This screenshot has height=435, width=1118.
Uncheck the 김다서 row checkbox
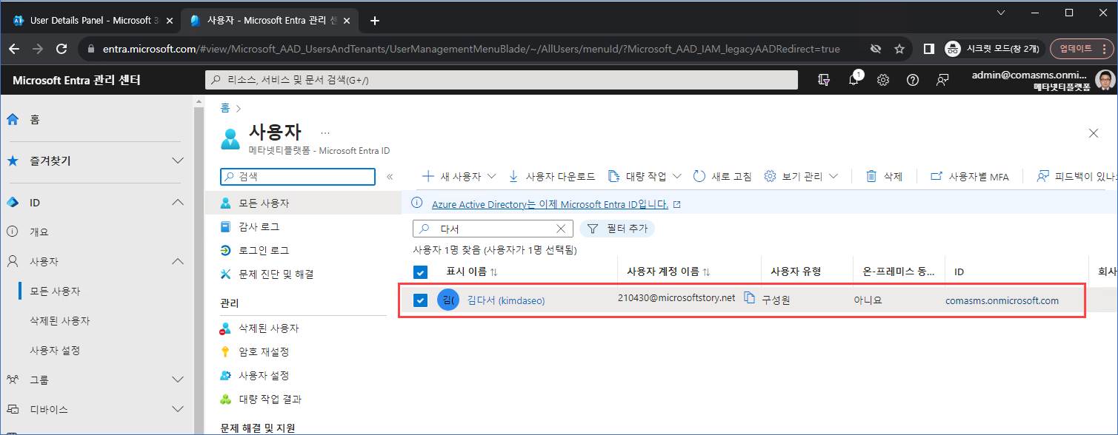point(421,300)
